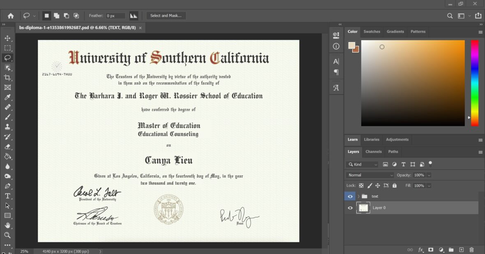Image resolution: width=485 pixels, height=254 pixels.
Task: Open the Character panel icon
Action: tap(336, 61)
